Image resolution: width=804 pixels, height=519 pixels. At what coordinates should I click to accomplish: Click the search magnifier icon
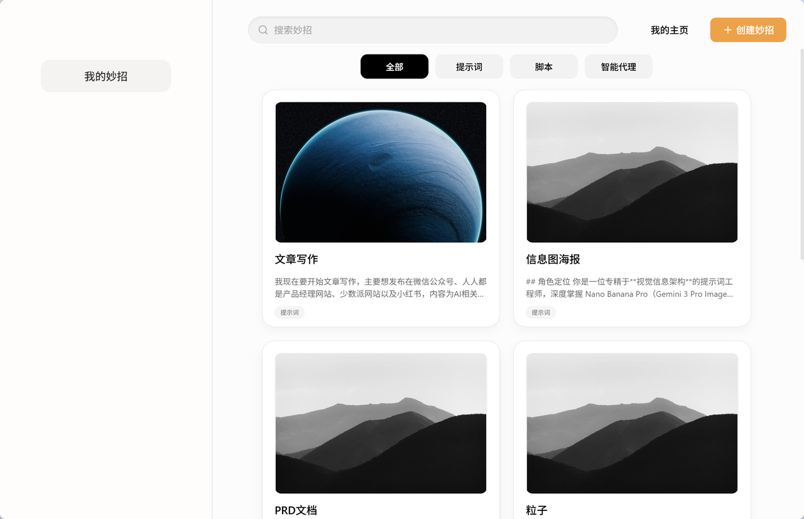263,30
